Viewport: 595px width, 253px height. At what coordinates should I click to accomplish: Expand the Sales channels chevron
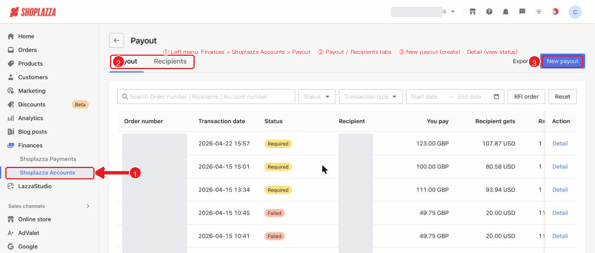tap(88, 206)
